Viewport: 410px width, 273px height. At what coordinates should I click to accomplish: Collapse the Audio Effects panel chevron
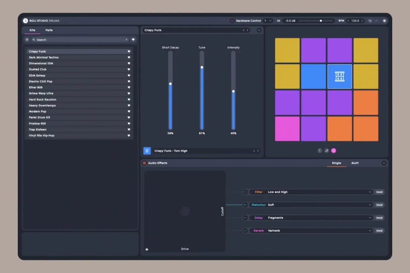coord(384,163)
